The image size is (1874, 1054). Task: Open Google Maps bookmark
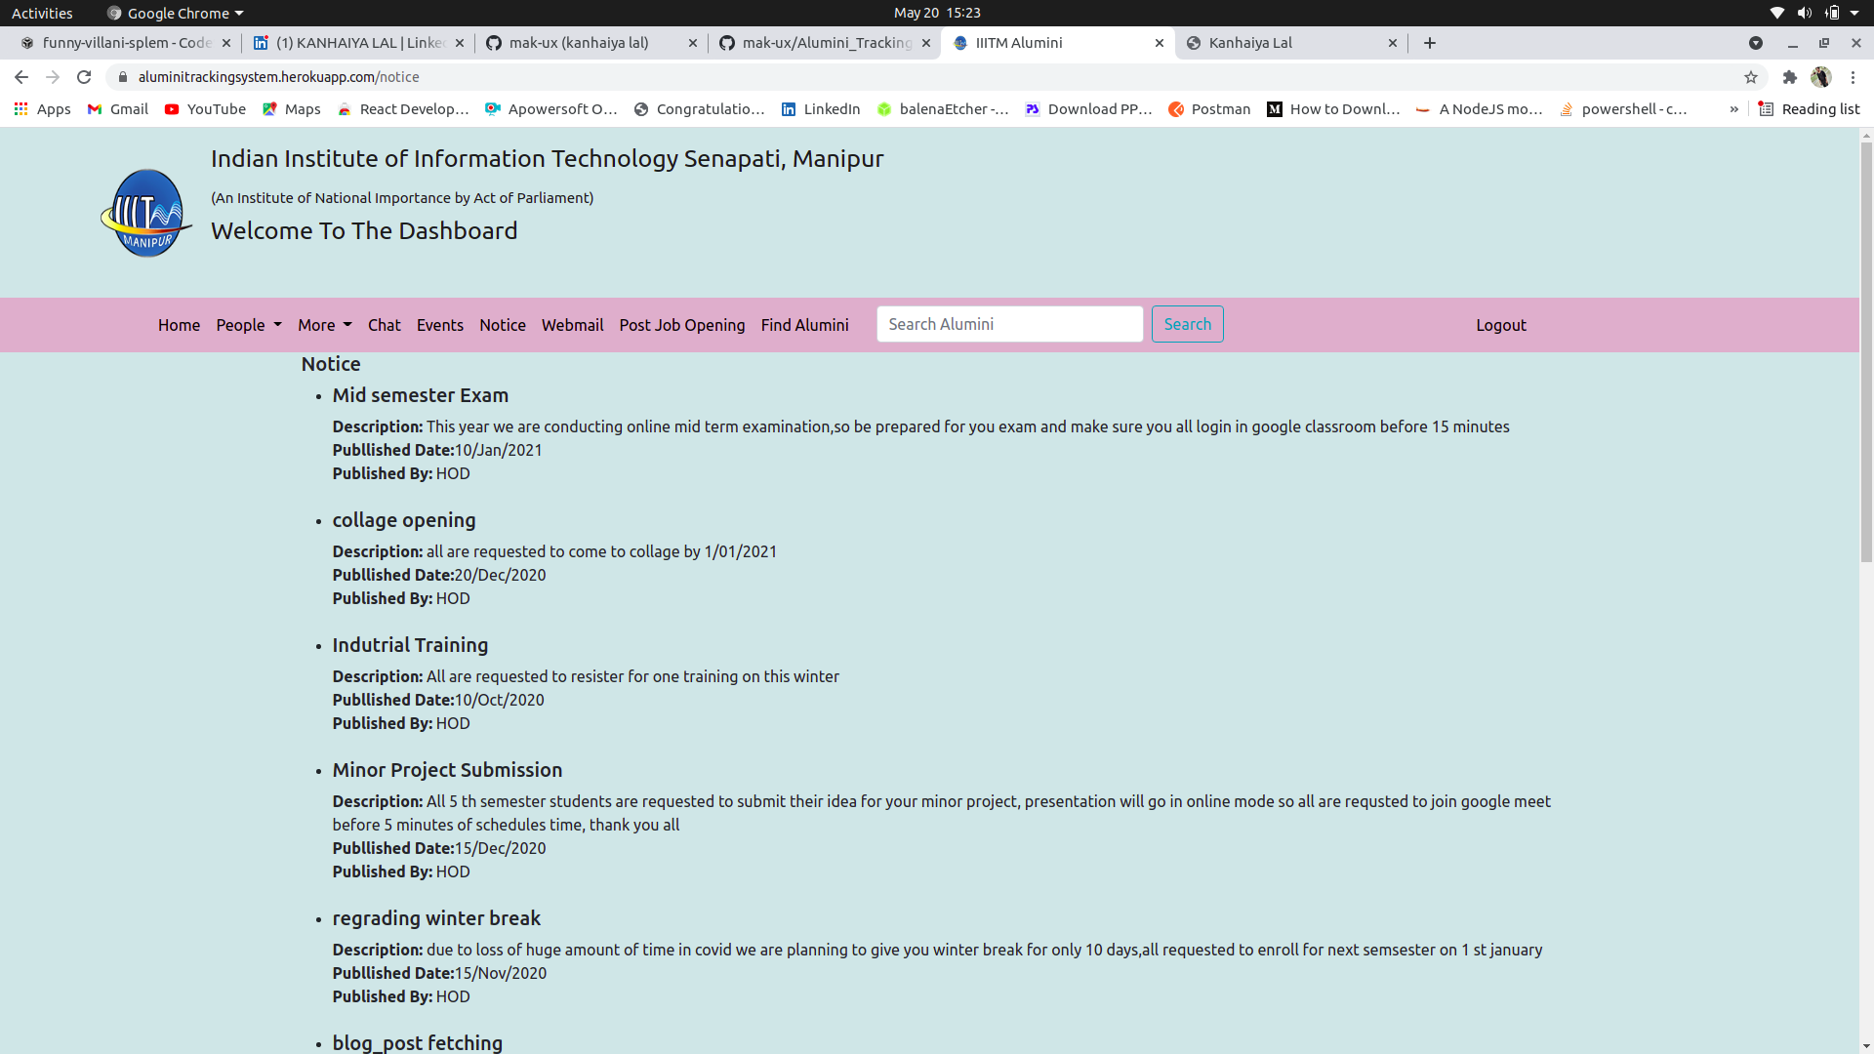coord(292,108)
